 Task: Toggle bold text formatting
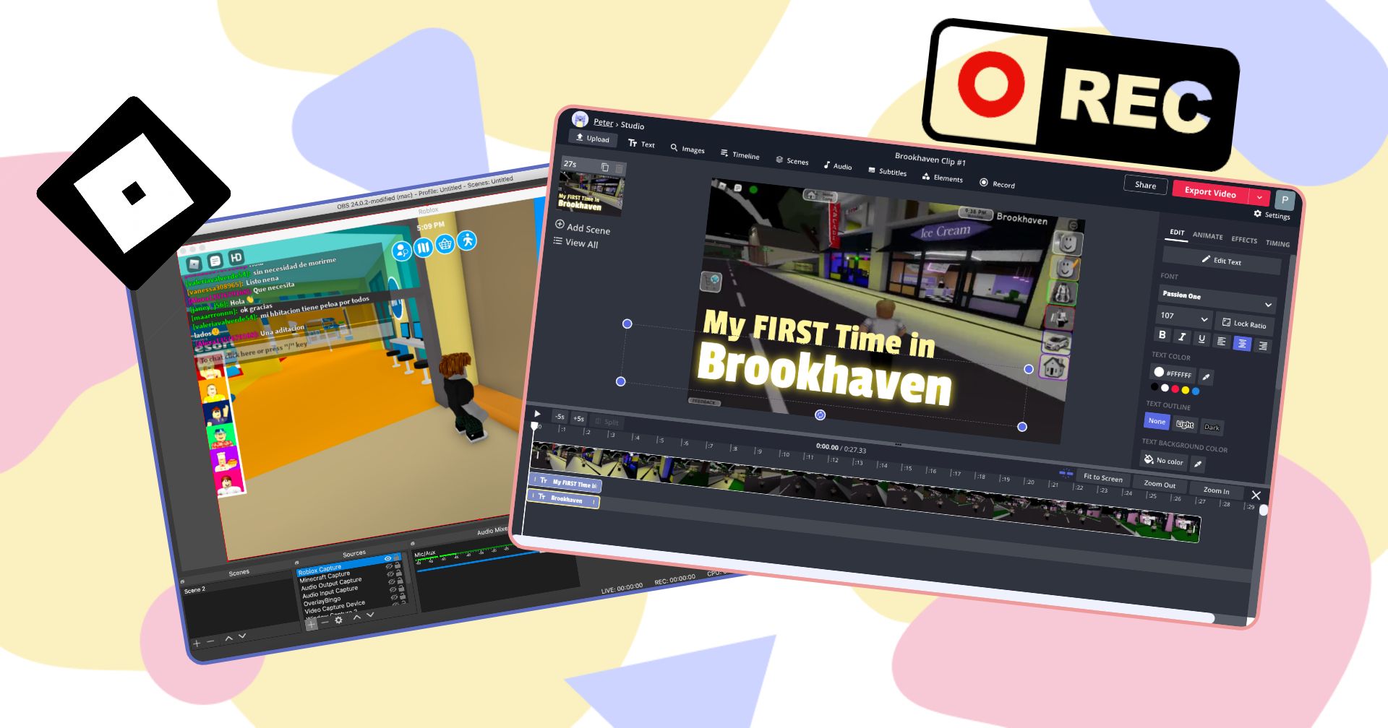1162,334
